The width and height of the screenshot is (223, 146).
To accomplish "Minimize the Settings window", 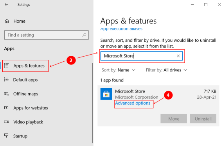I will (x=192, y=5).
